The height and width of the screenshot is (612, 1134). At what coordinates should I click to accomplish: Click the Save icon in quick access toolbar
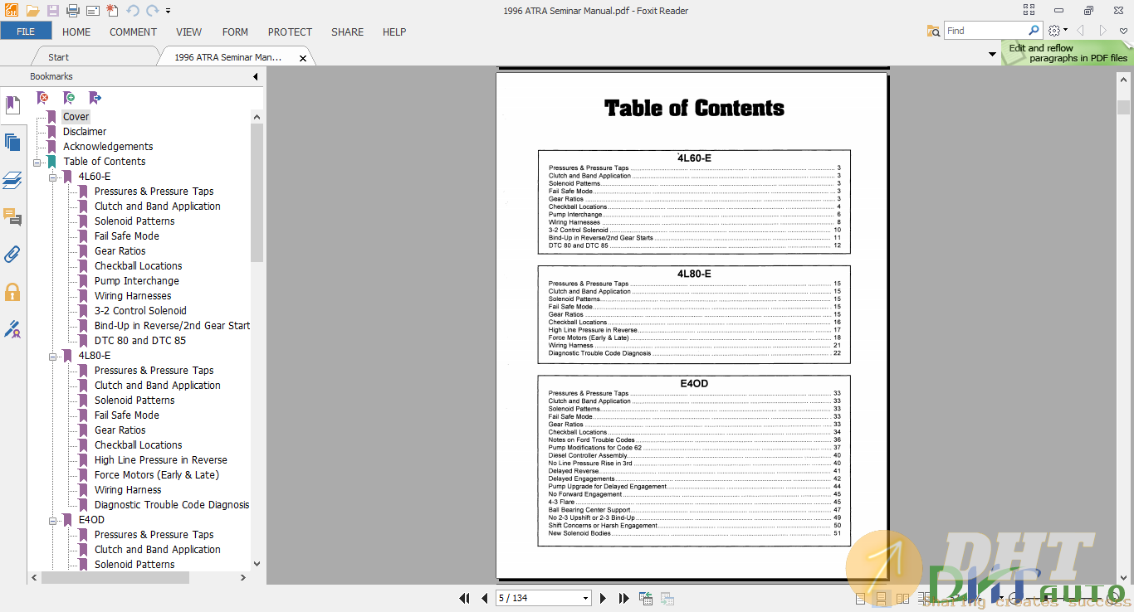tap(52, 11)
